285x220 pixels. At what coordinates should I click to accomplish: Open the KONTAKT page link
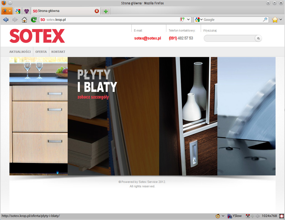(x=58, y=52)
